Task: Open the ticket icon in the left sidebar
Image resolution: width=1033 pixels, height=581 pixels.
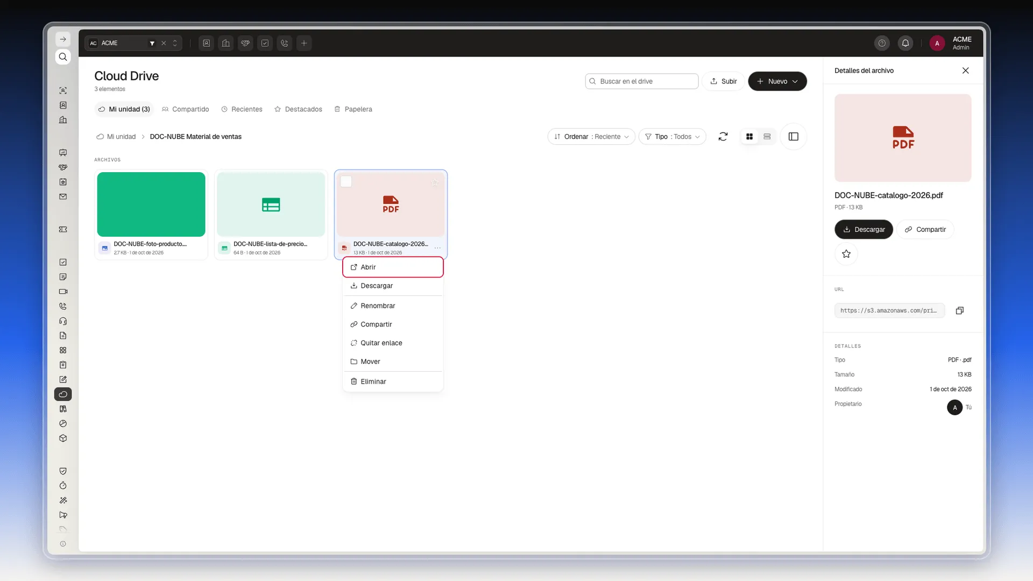Action: tap(63, 230)
